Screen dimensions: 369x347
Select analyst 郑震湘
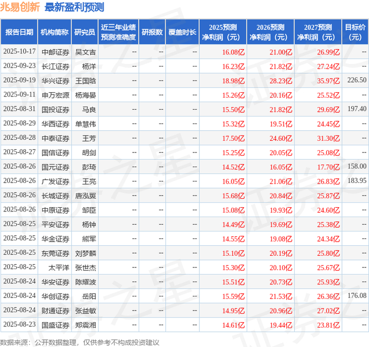tap(85, 325)
